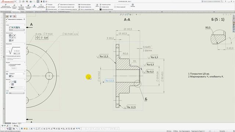Click the Шероховатость поверхности ribbon tool
This screenshot has width=235, height=132.
click(x=66, y=5)
